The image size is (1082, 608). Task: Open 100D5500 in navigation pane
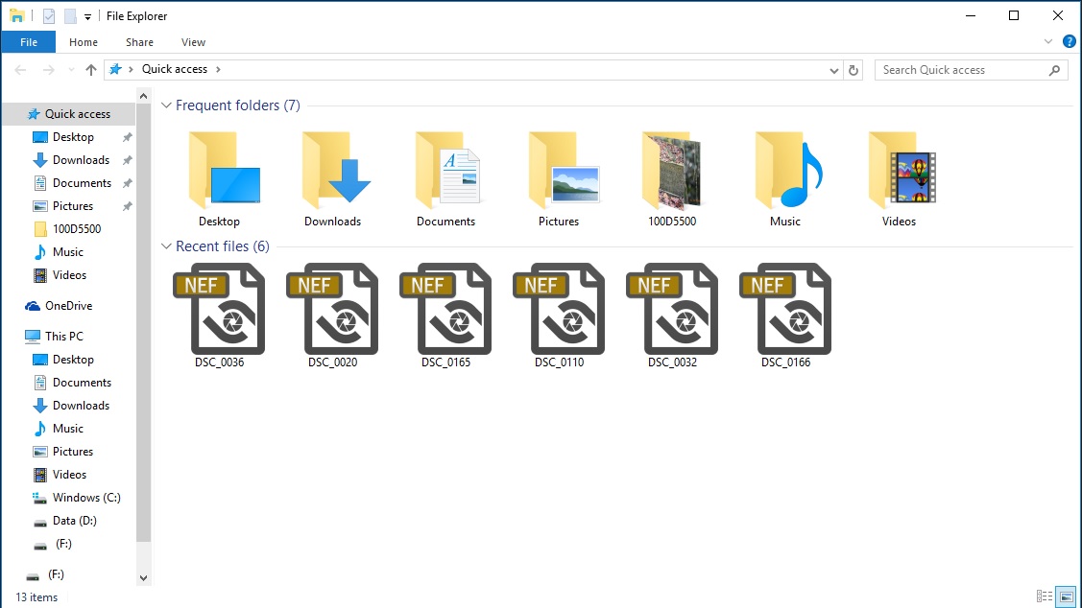[x=69, y=229]
